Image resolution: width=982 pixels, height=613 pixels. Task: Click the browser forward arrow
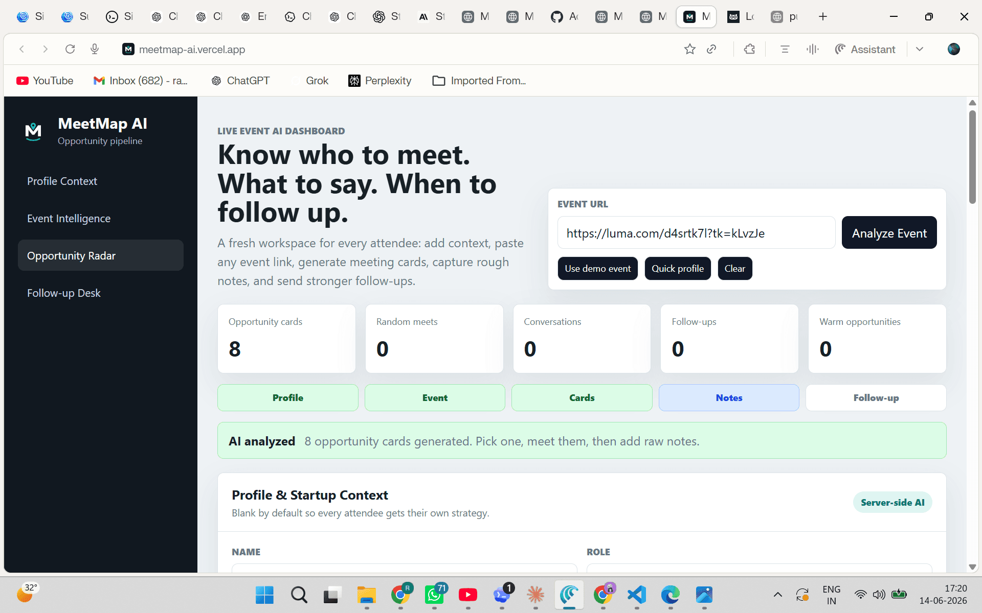coord(45,49)
